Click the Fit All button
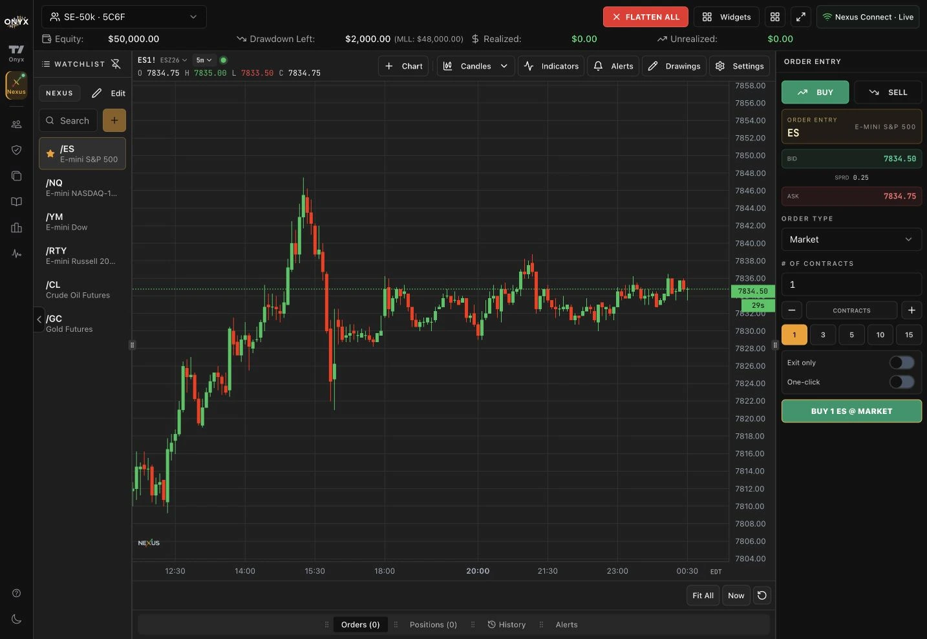 (x=703, y=596)
